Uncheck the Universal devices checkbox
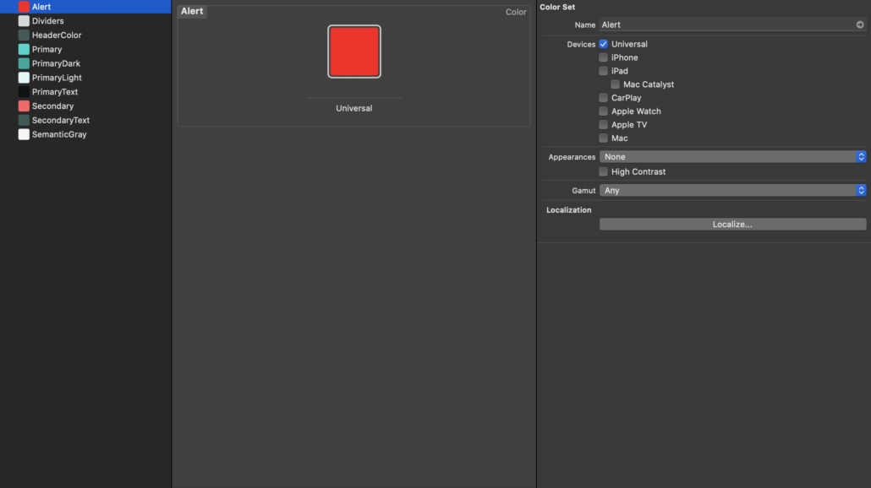 604,44
